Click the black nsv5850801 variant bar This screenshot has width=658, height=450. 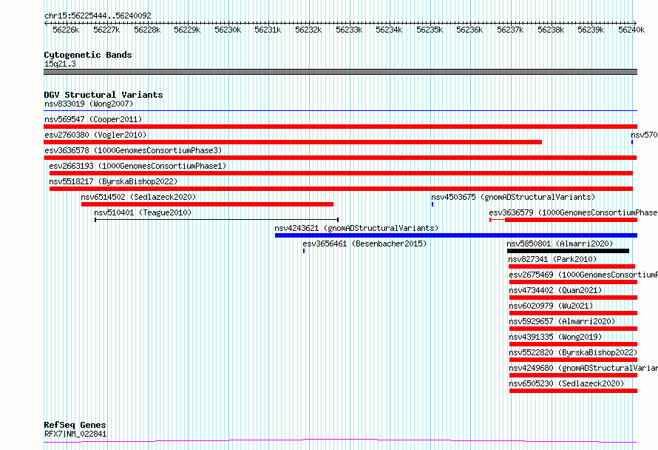pyautogui.click(x=569, y=251)
